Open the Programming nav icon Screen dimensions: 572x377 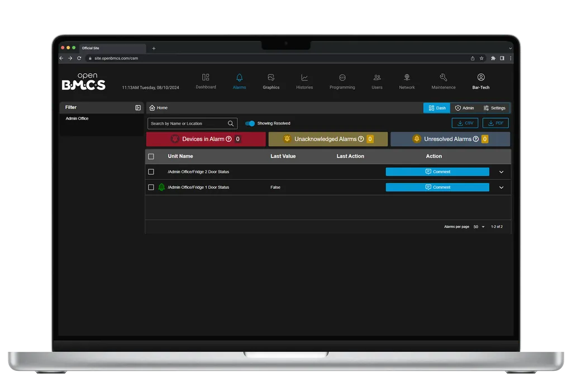click(342, 77)
